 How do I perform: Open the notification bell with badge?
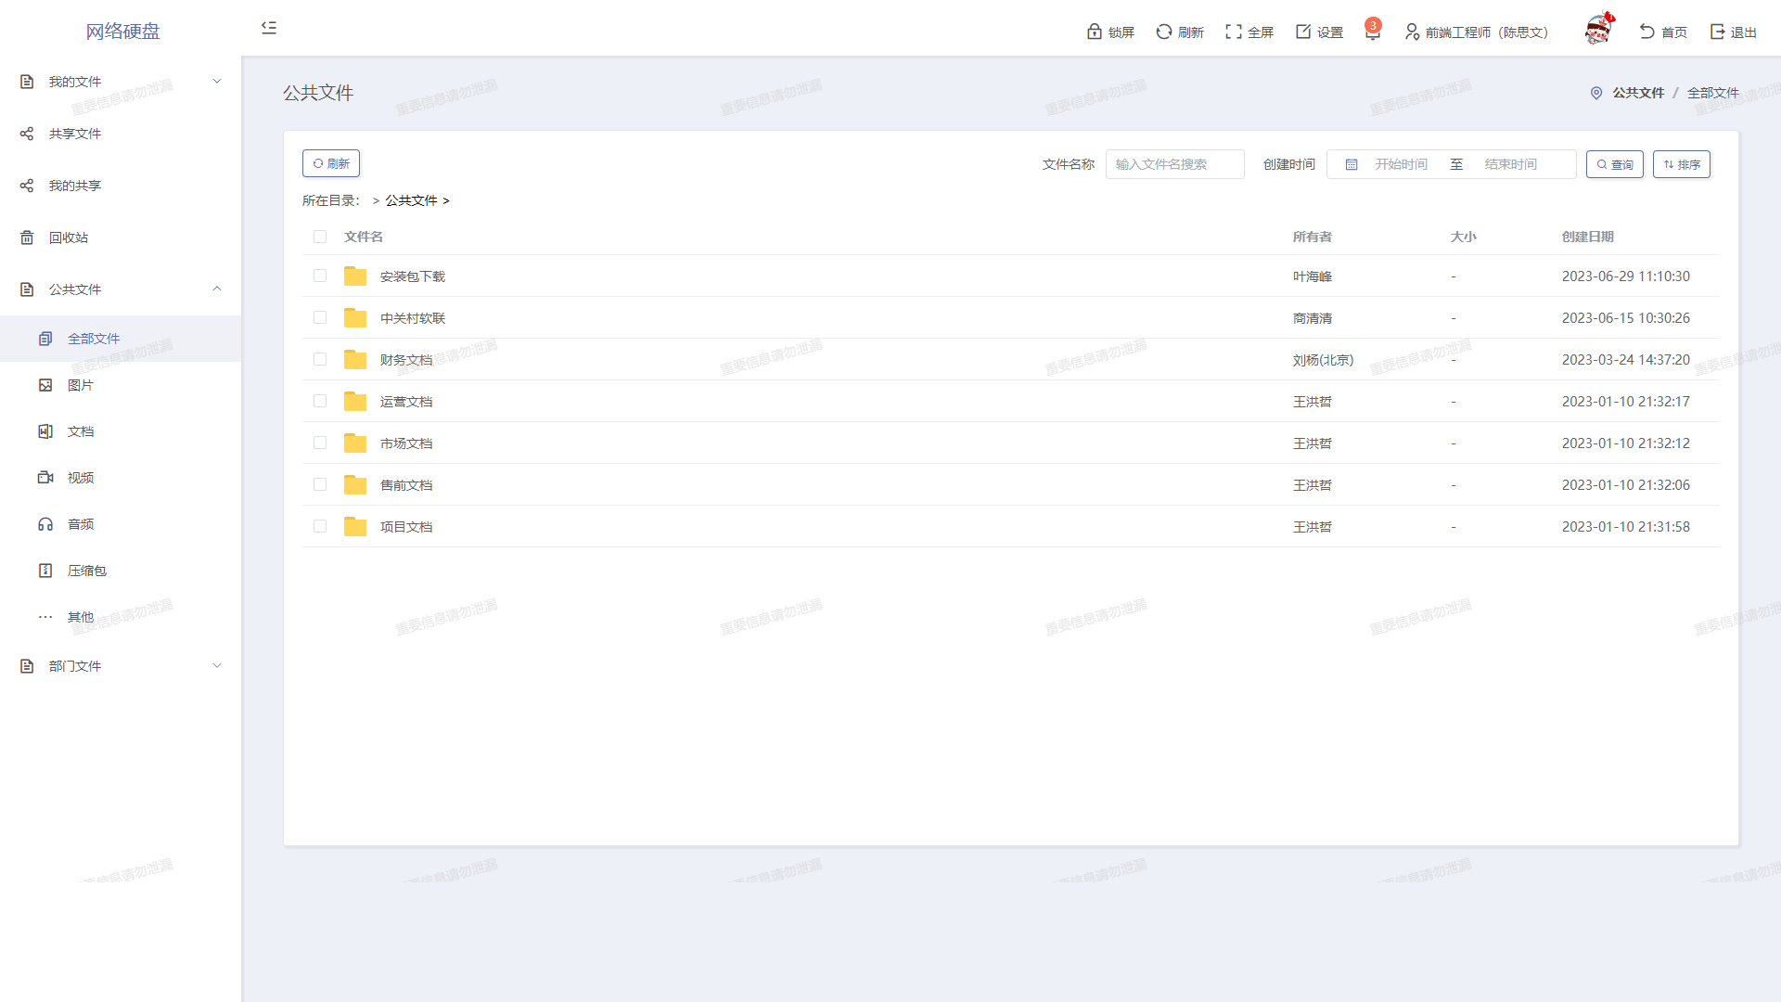pyautogui.click(x=1372, y=32)
